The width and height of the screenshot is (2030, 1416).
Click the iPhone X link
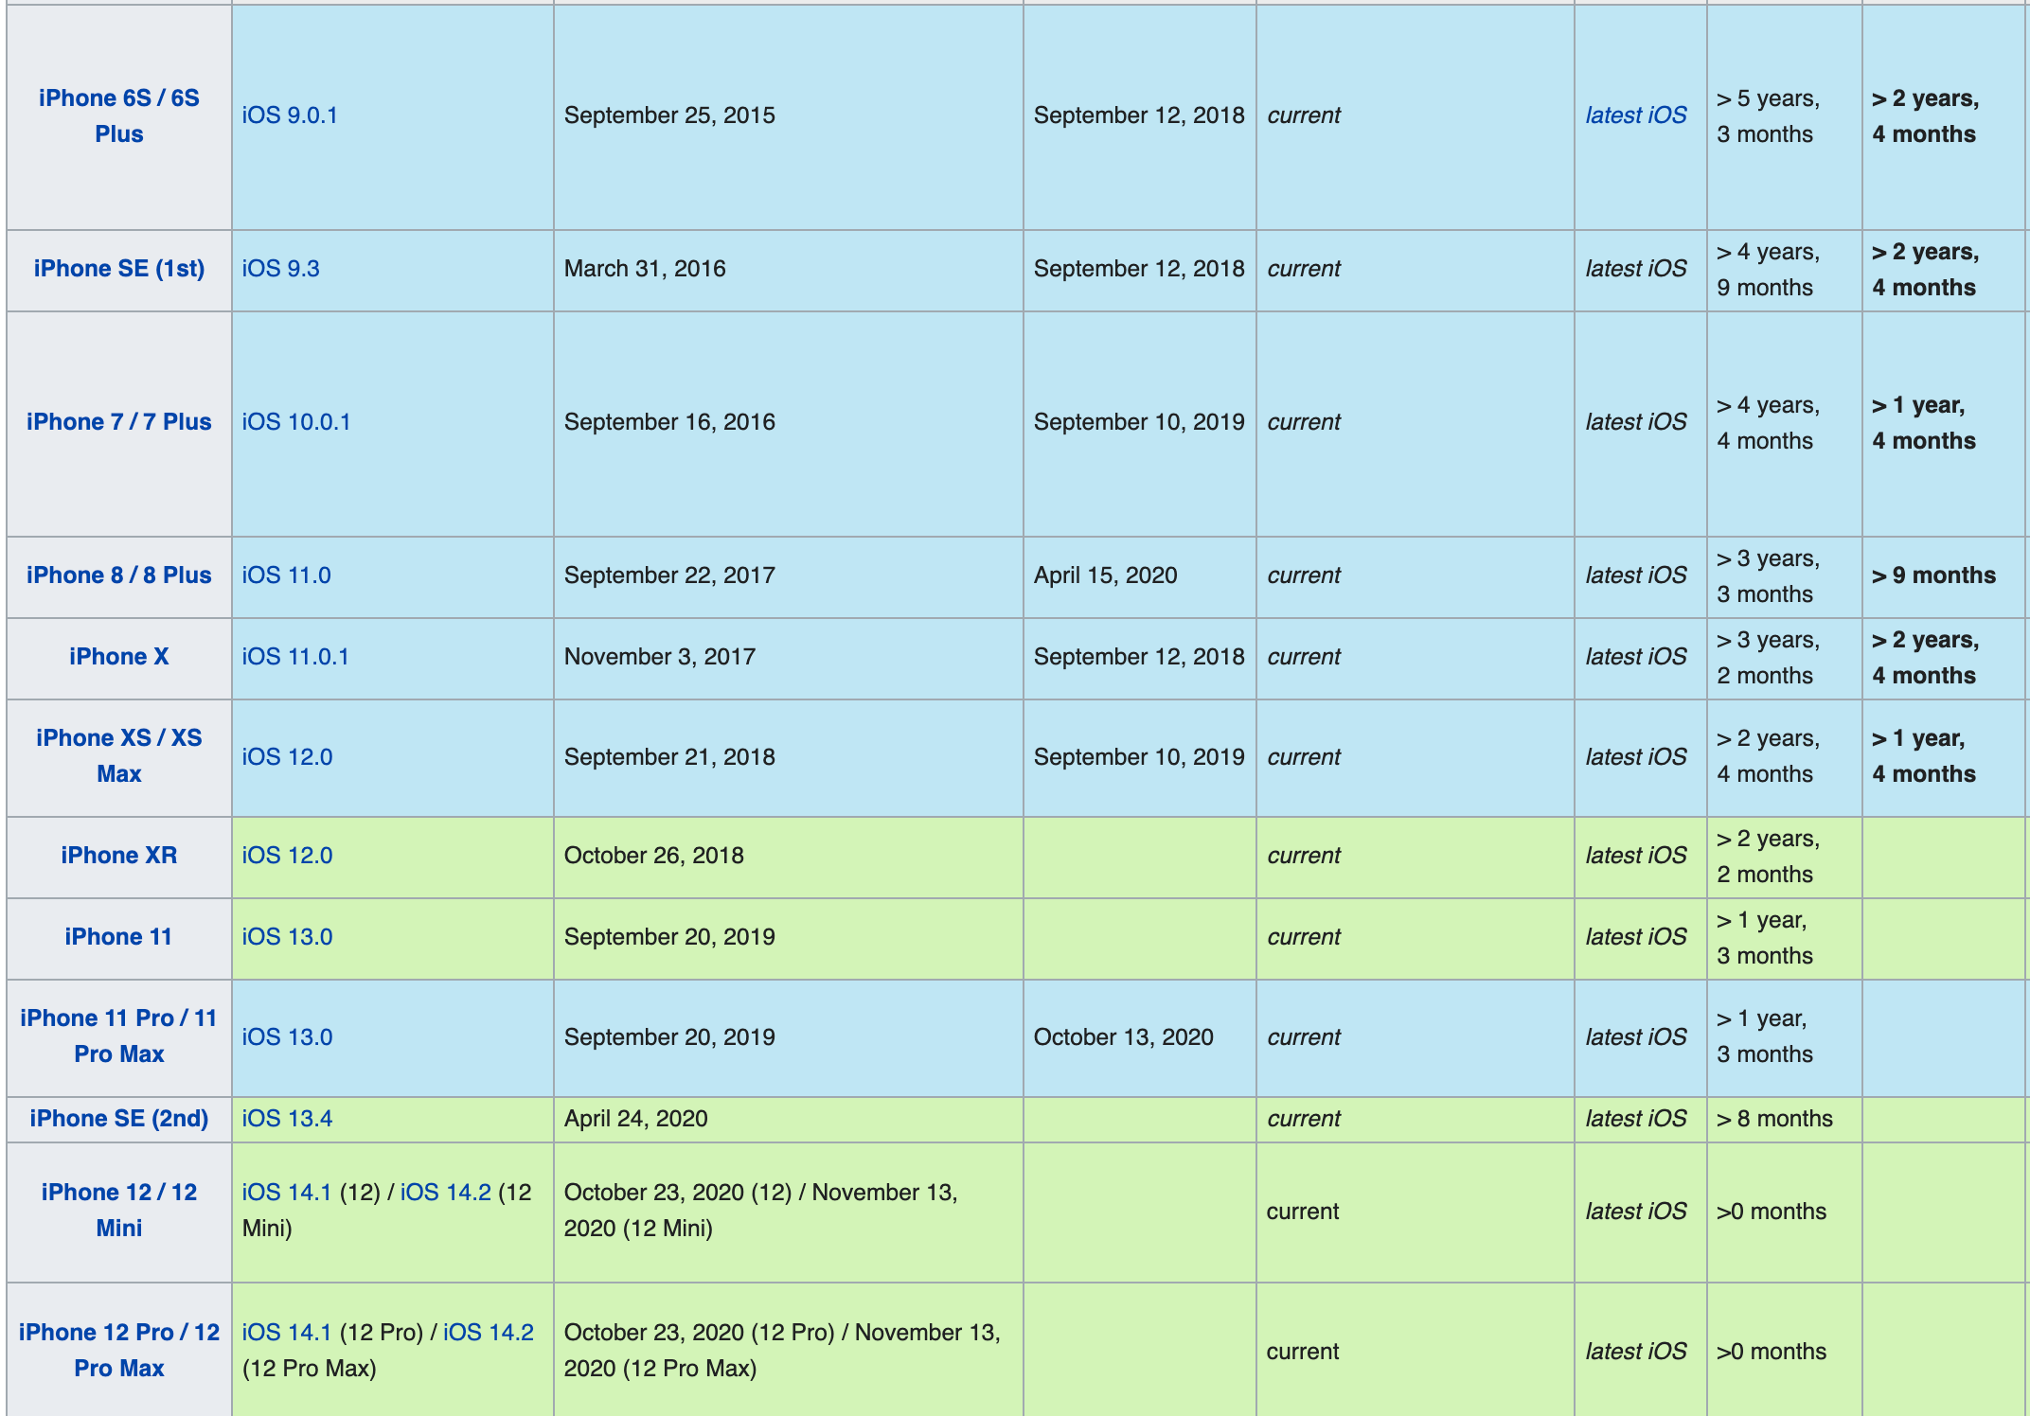[x=119, y=657]
